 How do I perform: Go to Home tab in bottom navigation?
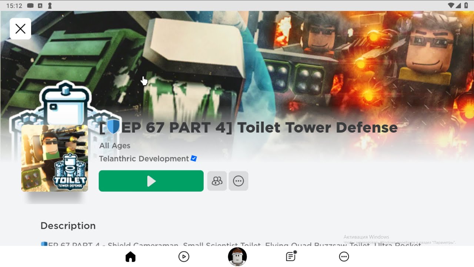coord(130,257)
